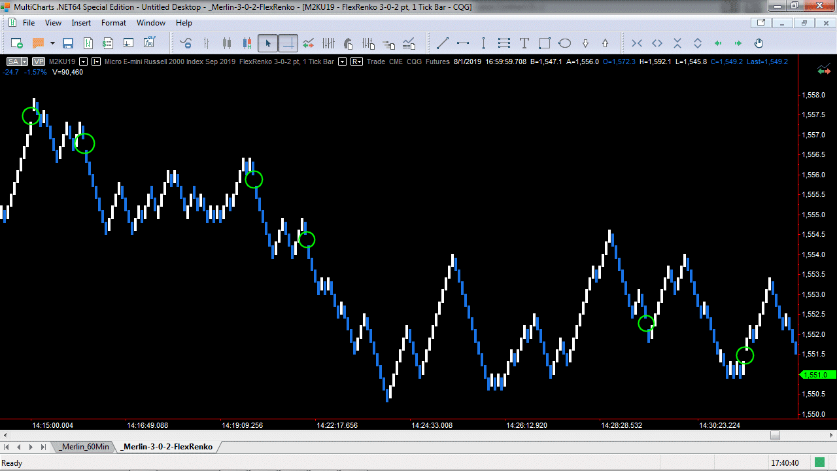Viewport: 837px width, 471px height.
Task: Click the Chart Trading toolbar icon
Action: [x=308, y=43]
